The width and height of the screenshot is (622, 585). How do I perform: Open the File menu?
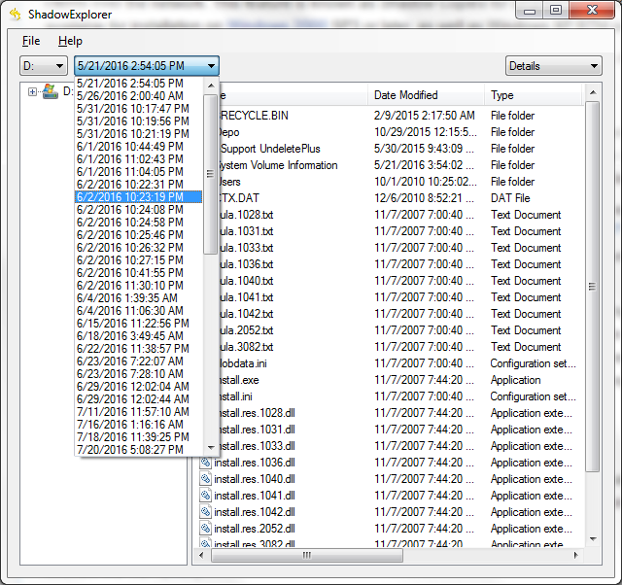point(31,41)
